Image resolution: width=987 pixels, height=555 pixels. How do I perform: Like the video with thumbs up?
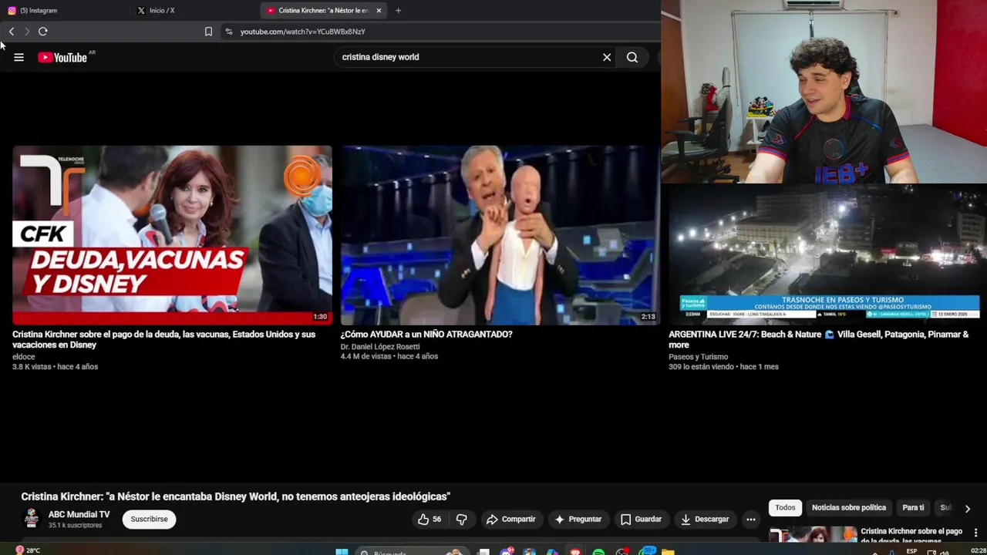click(x=429, y=520)
